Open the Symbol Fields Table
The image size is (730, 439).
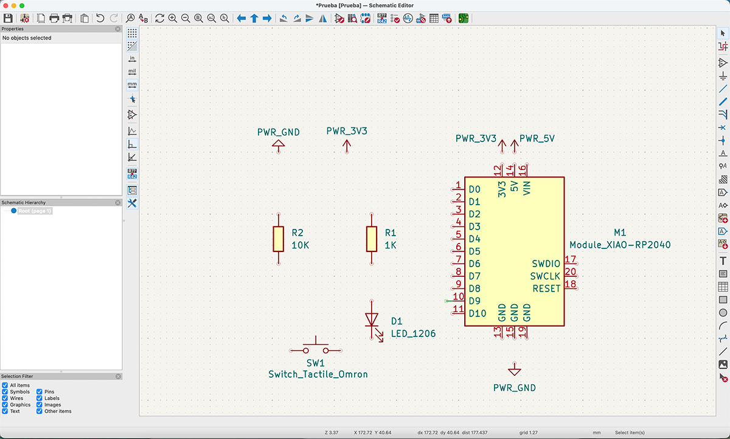[434, 18]
